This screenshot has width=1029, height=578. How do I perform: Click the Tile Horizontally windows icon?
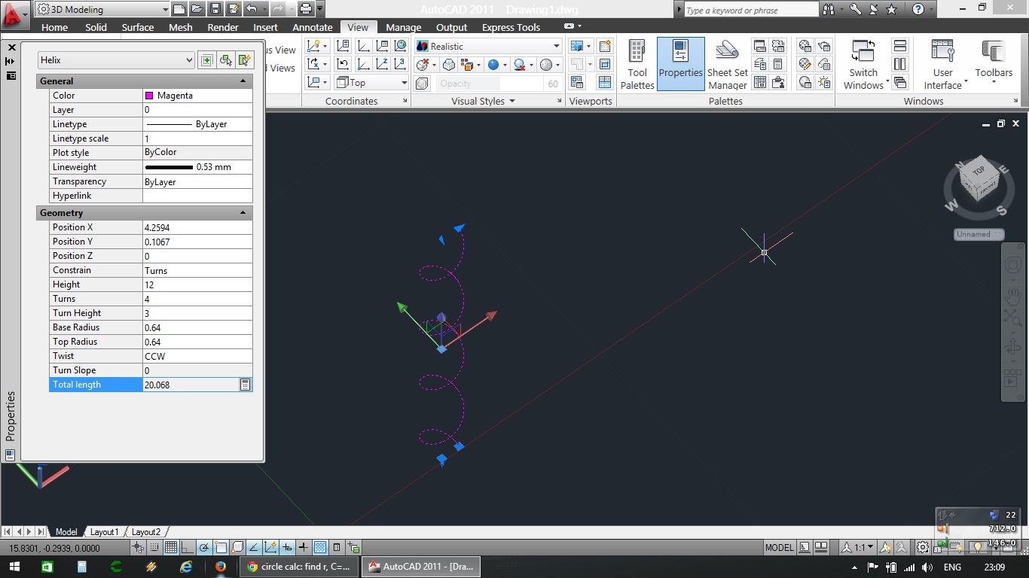click(900, 46)
